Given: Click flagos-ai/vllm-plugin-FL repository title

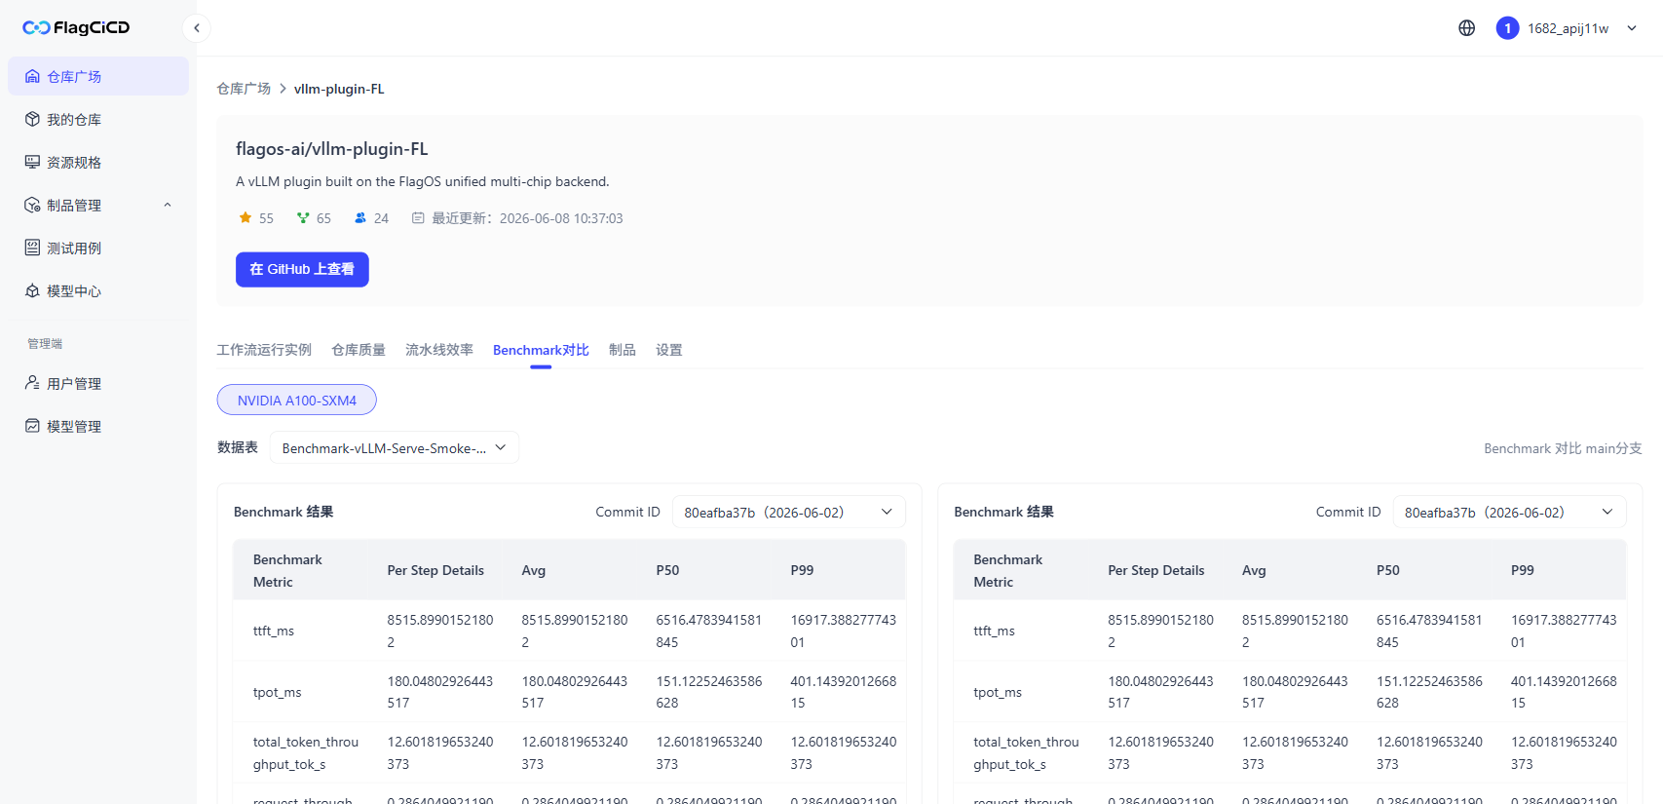Looking at the screenshot, I should pos(332,149).
